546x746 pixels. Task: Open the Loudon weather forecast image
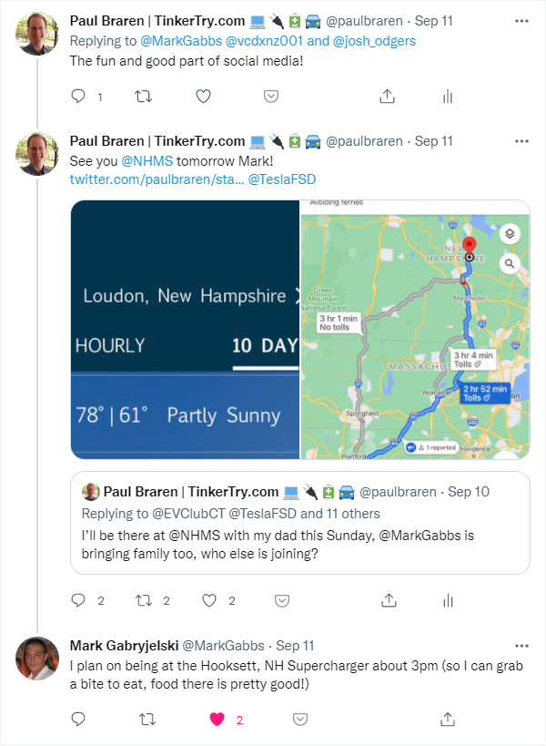pos(185,330)
